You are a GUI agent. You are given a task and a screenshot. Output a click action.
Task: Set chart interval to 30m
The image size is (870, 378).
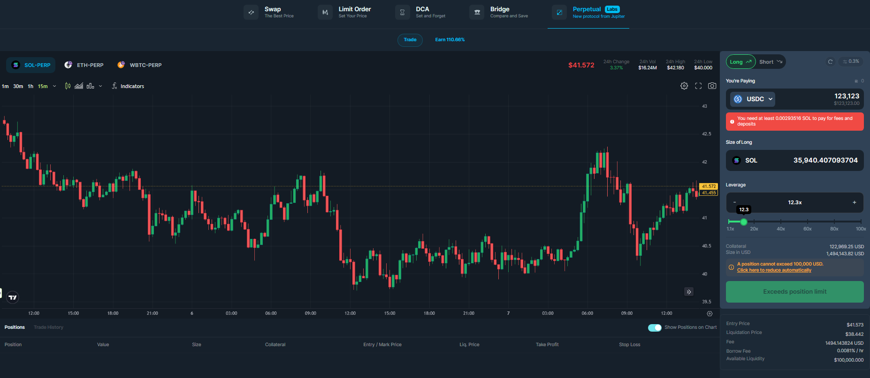tap(18, 86)
